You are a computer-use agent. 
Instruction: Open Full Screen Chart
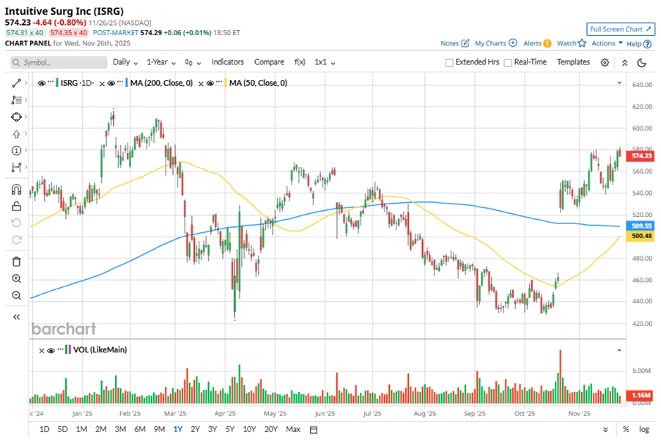coord(621,29)
